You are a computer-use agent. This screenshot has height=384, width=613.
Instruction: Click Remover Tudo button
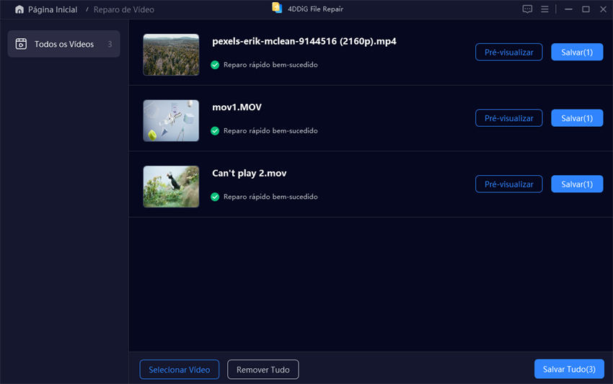click(263, 370)
